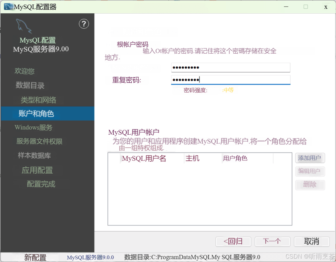
Task: Proceed with the 下一个 button
Action: (272, 242)
